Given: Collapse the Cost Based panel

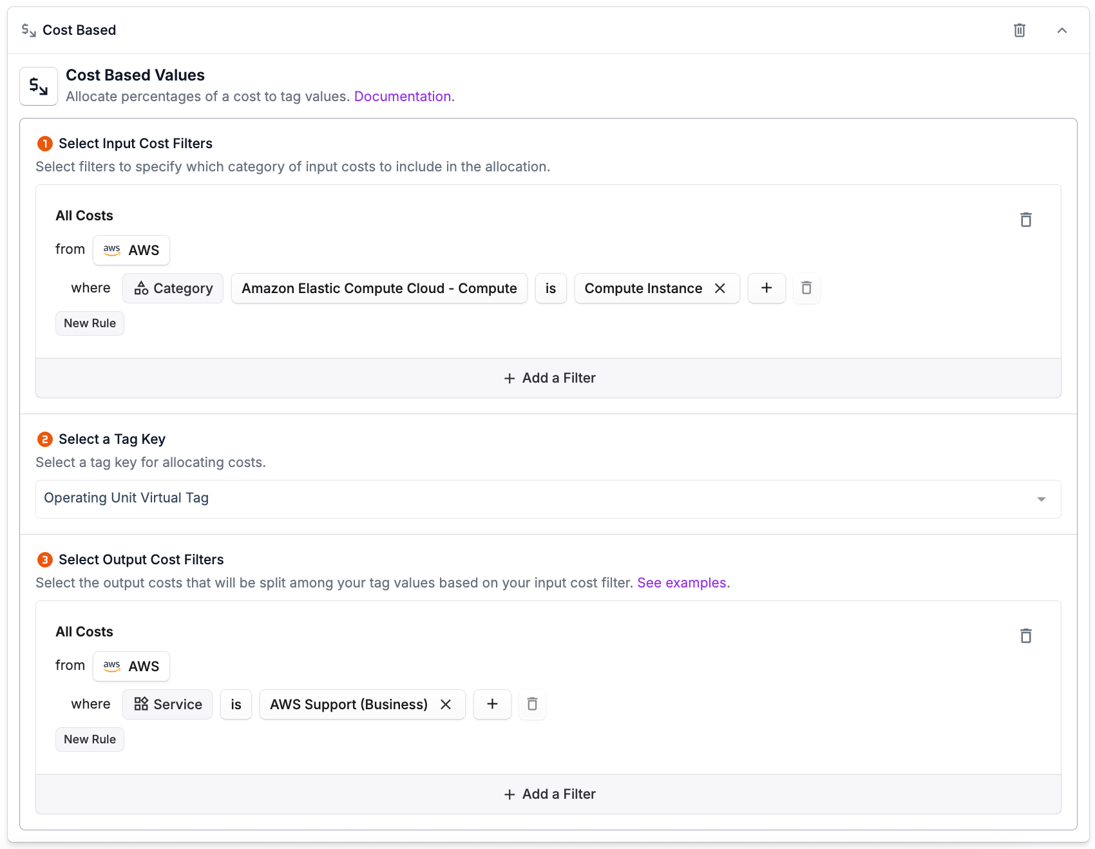Looking at the screenshot, I should pyautogui.click(x=1062, y=30).
